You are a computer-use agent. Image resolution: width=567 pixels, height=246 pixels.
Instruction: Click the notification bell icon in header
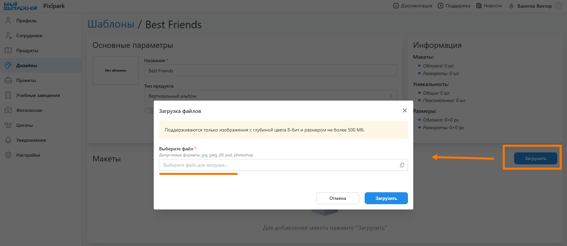(x=511, y=6)
